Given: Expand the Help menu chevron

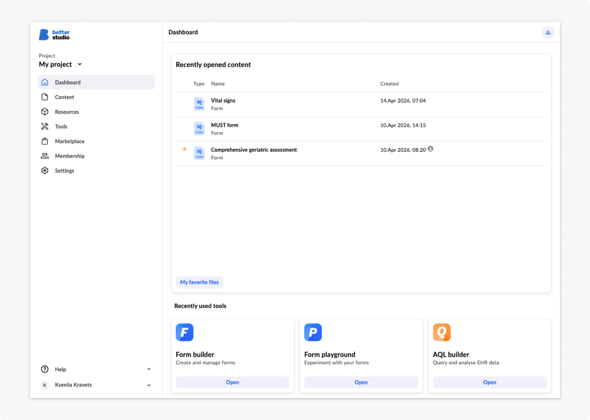Looking at the screenshot, I should pos(149,369).
